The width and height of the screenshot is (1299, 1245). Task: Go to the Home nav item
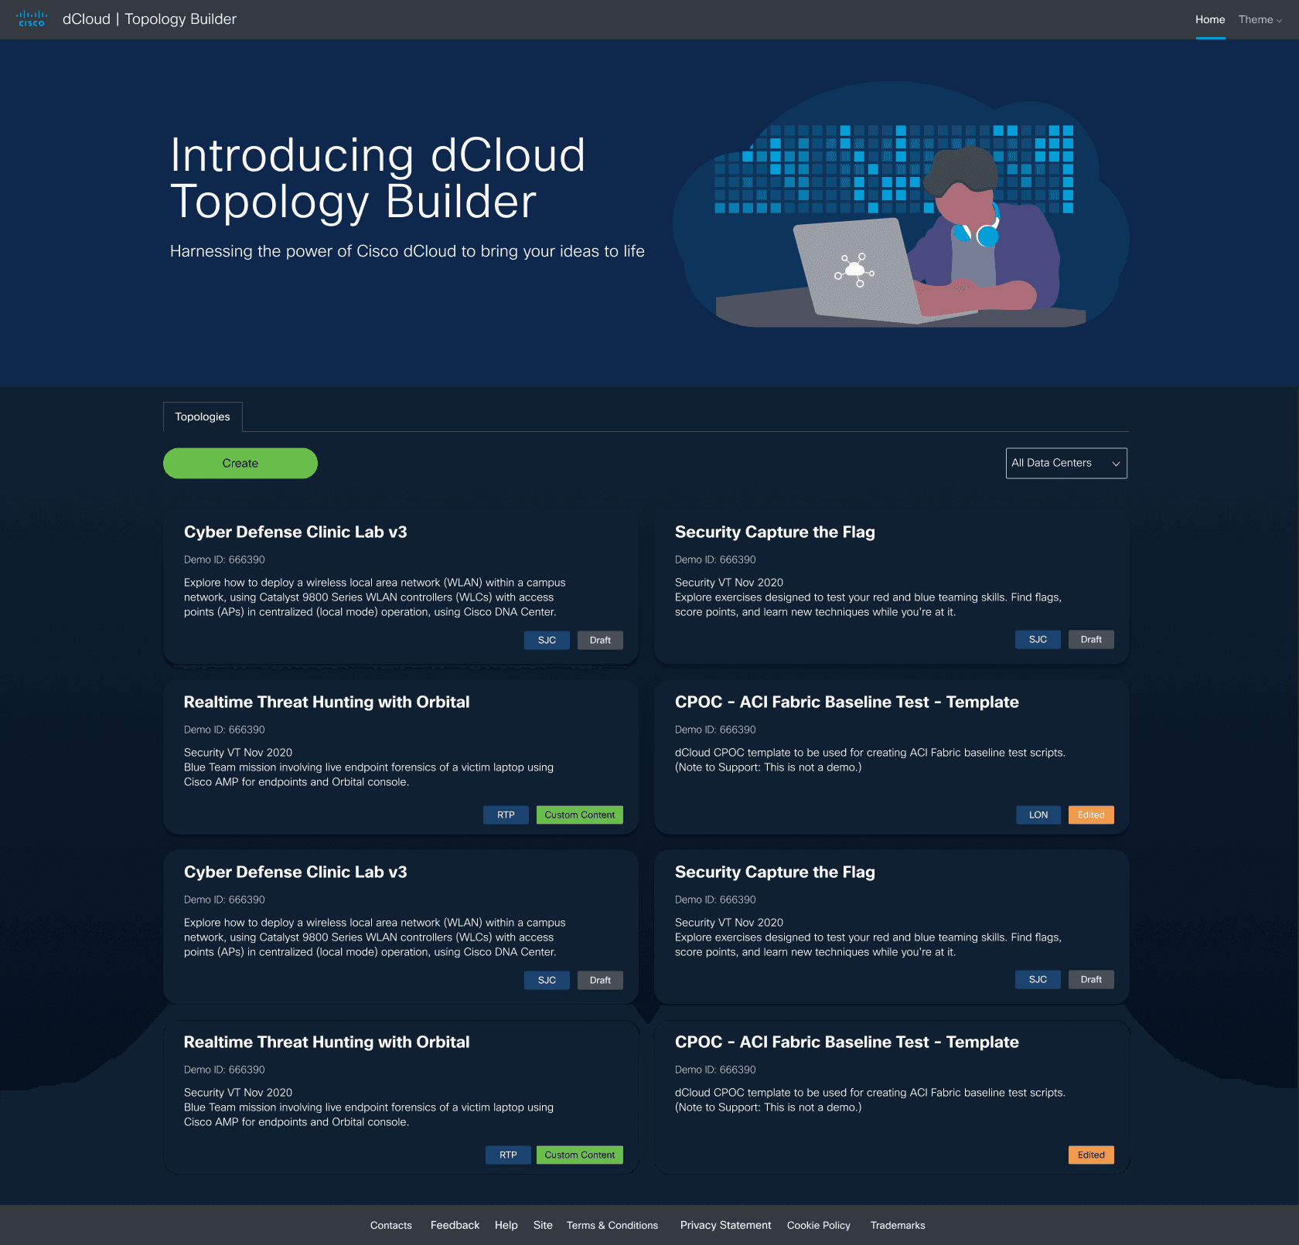1210,19
